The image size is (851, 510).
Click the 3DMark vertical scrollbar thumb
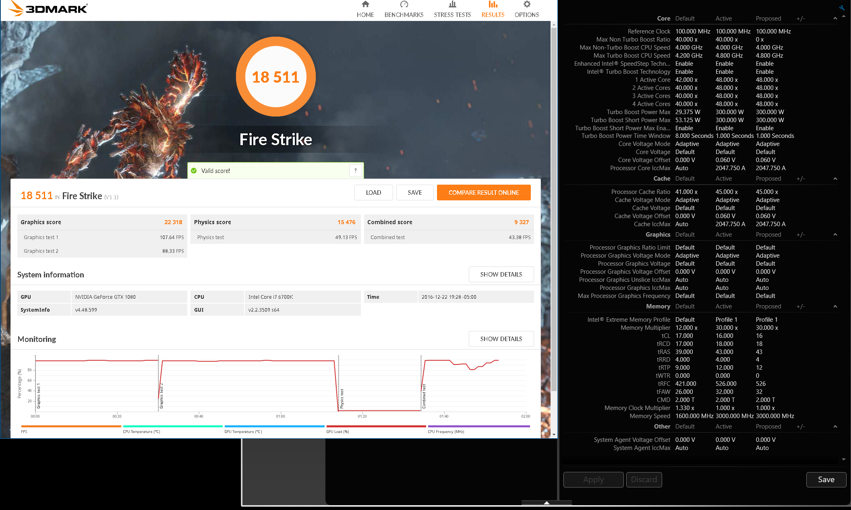click(x=554, y=210)
